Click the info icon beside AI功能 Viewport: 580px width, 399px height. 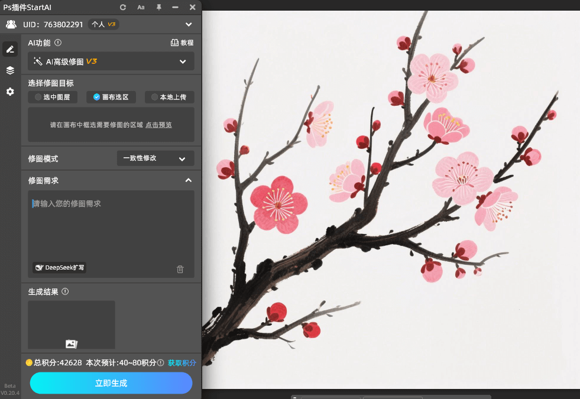[x=58, y=43]
